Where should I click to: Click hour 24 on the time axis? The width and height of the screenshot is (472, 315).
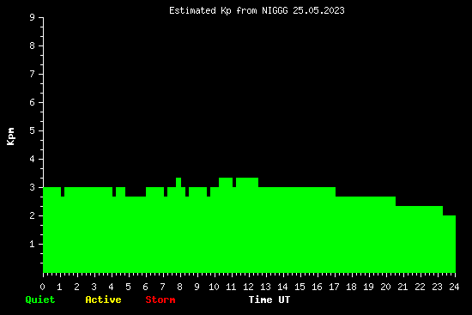[455, 287]
